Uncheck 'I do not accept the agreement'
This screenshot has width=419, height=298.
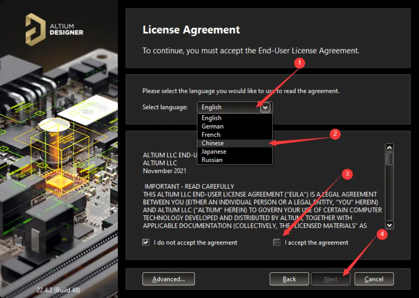146,242
